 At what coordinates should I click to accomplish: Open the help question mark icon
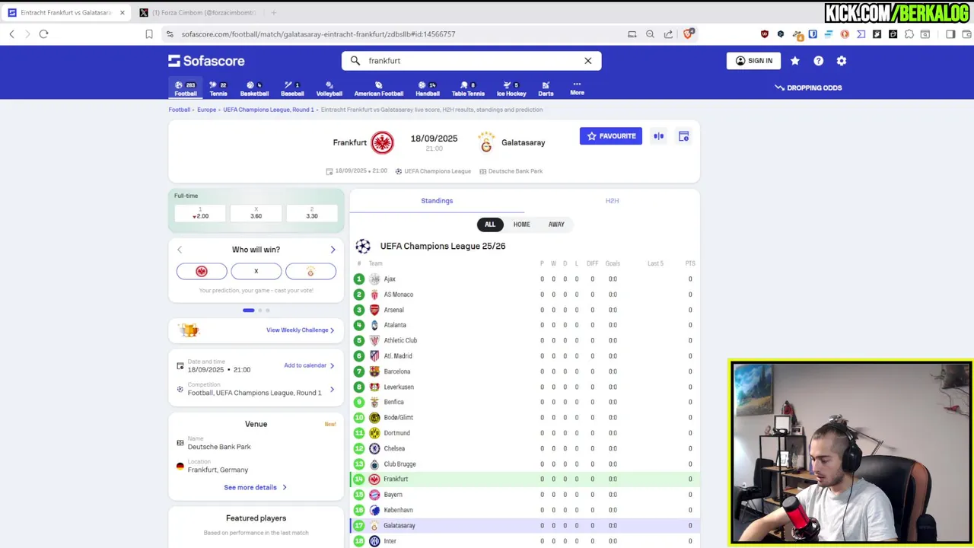pos(818,61)
